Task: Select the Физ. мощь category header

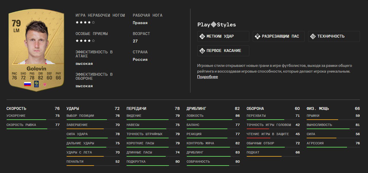Action: 318,108
